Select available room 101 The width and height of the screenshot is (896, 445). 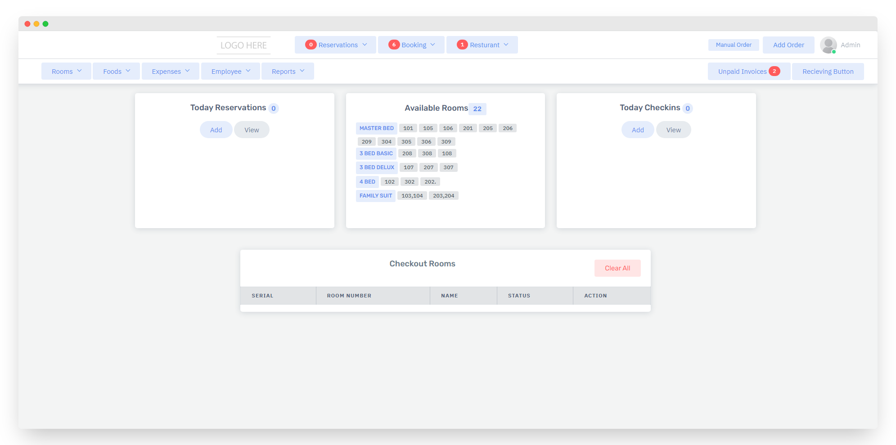click(408, 128)
